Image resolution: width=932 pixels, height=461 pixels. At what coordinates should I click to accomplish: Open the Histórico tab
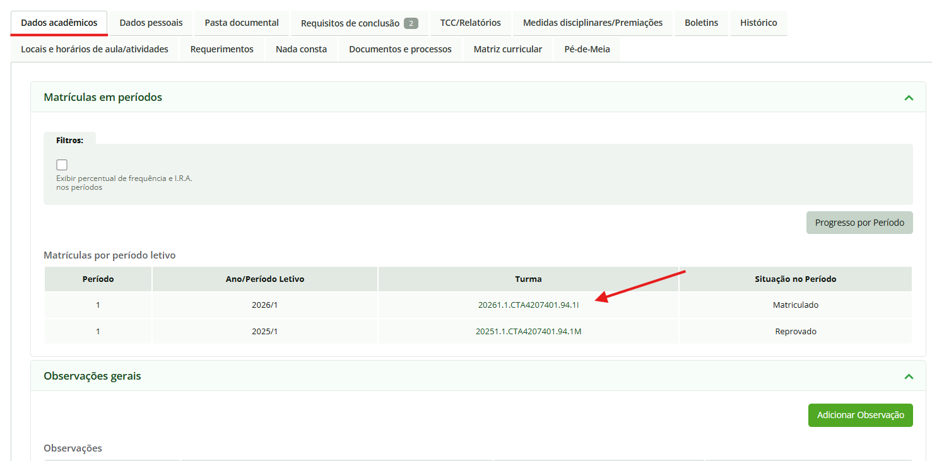pyautogui.click(x=758, y=23)
